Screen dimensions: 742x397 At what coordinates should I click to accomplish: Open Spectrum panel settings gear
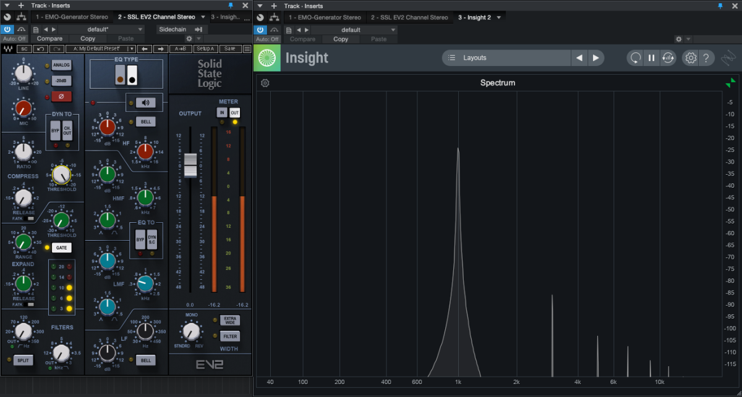[265, 83]
